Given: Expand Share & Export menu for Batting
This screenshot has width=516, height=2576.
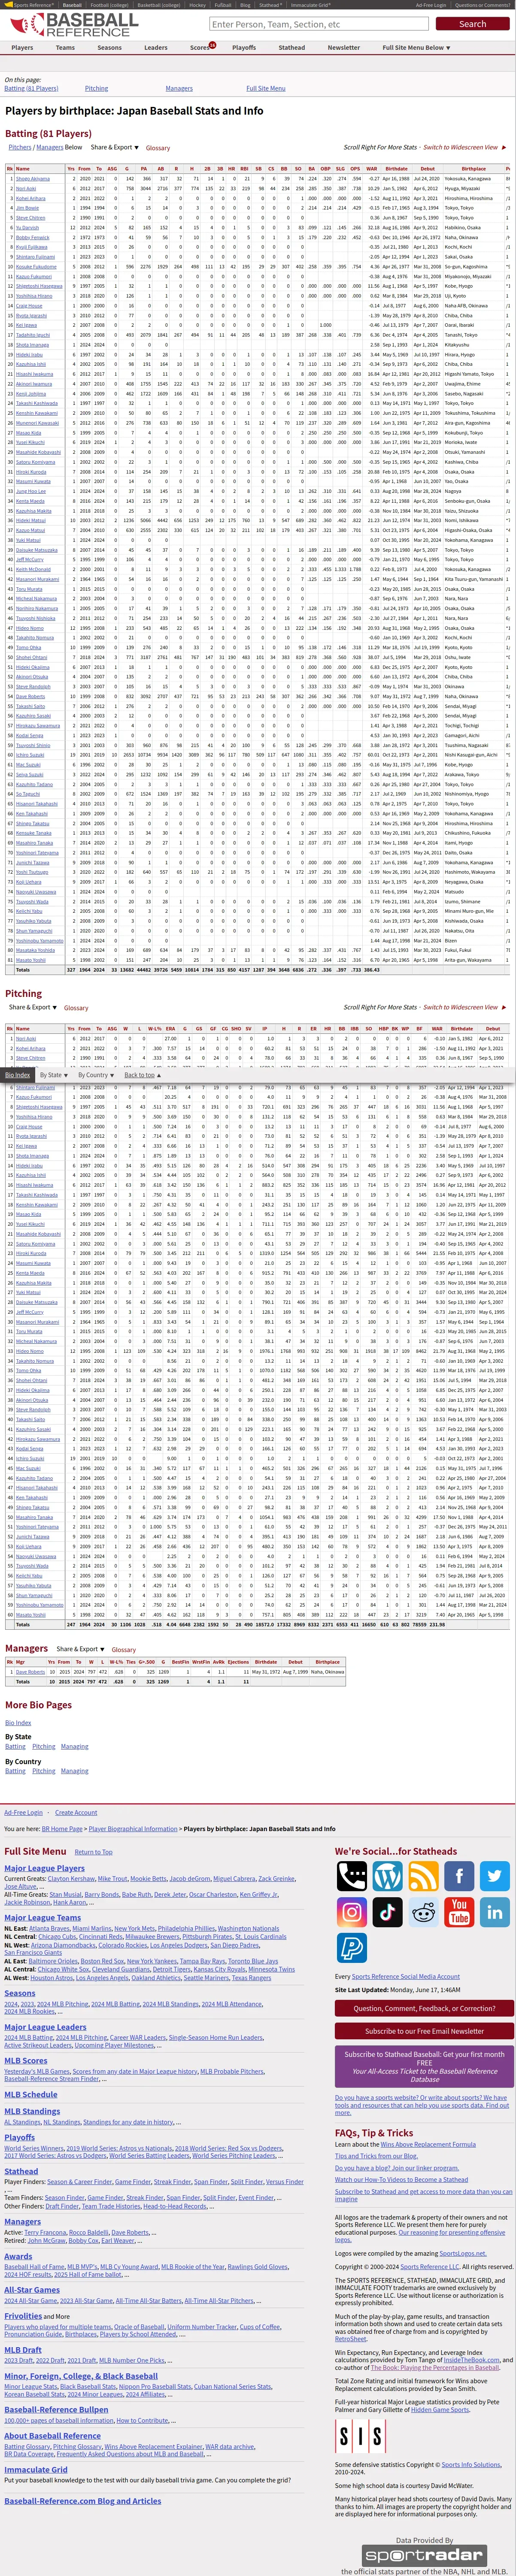Looking at the screenshot, I should (115, 147).
